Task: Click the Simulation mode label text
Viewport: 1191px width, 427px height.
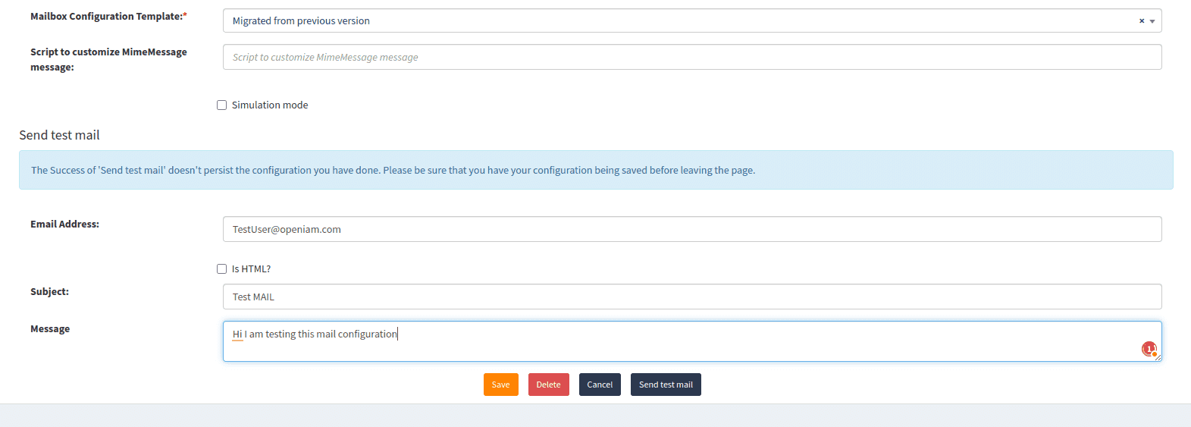Action: (270, 105)
